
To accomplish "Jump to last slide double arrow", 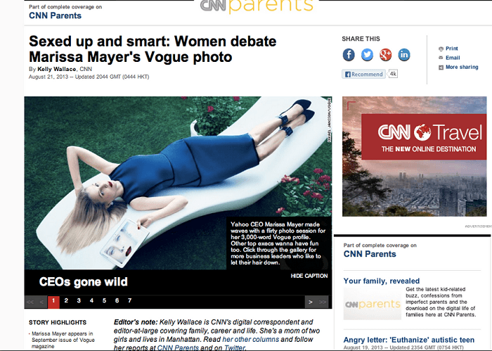I will [x=323, y=302].
